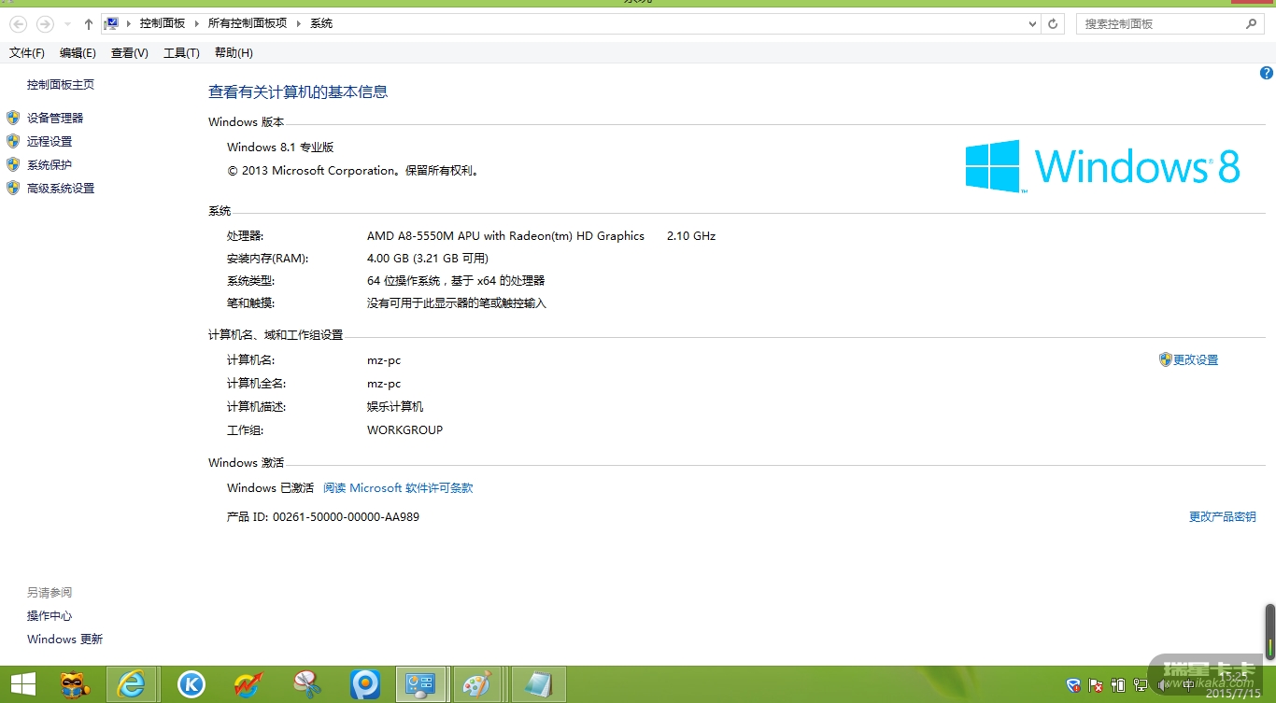Expand the chevron before 系统 in the address bar

(299, 23)
